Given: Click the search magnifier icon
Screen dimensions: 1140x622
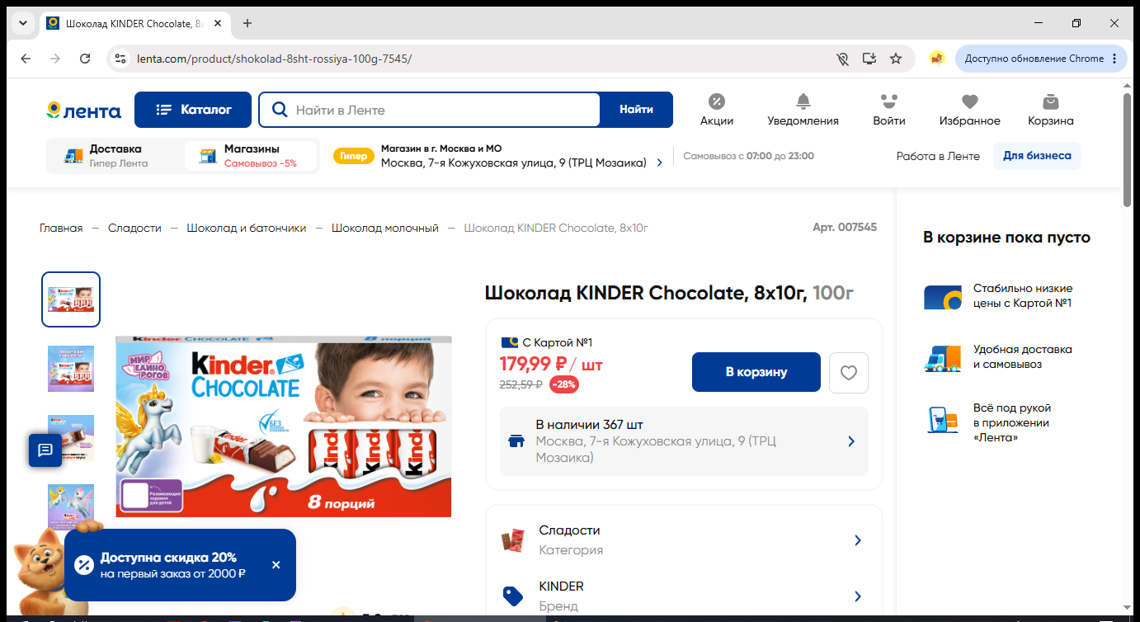Looking at the screenshot, I should 280,110.
